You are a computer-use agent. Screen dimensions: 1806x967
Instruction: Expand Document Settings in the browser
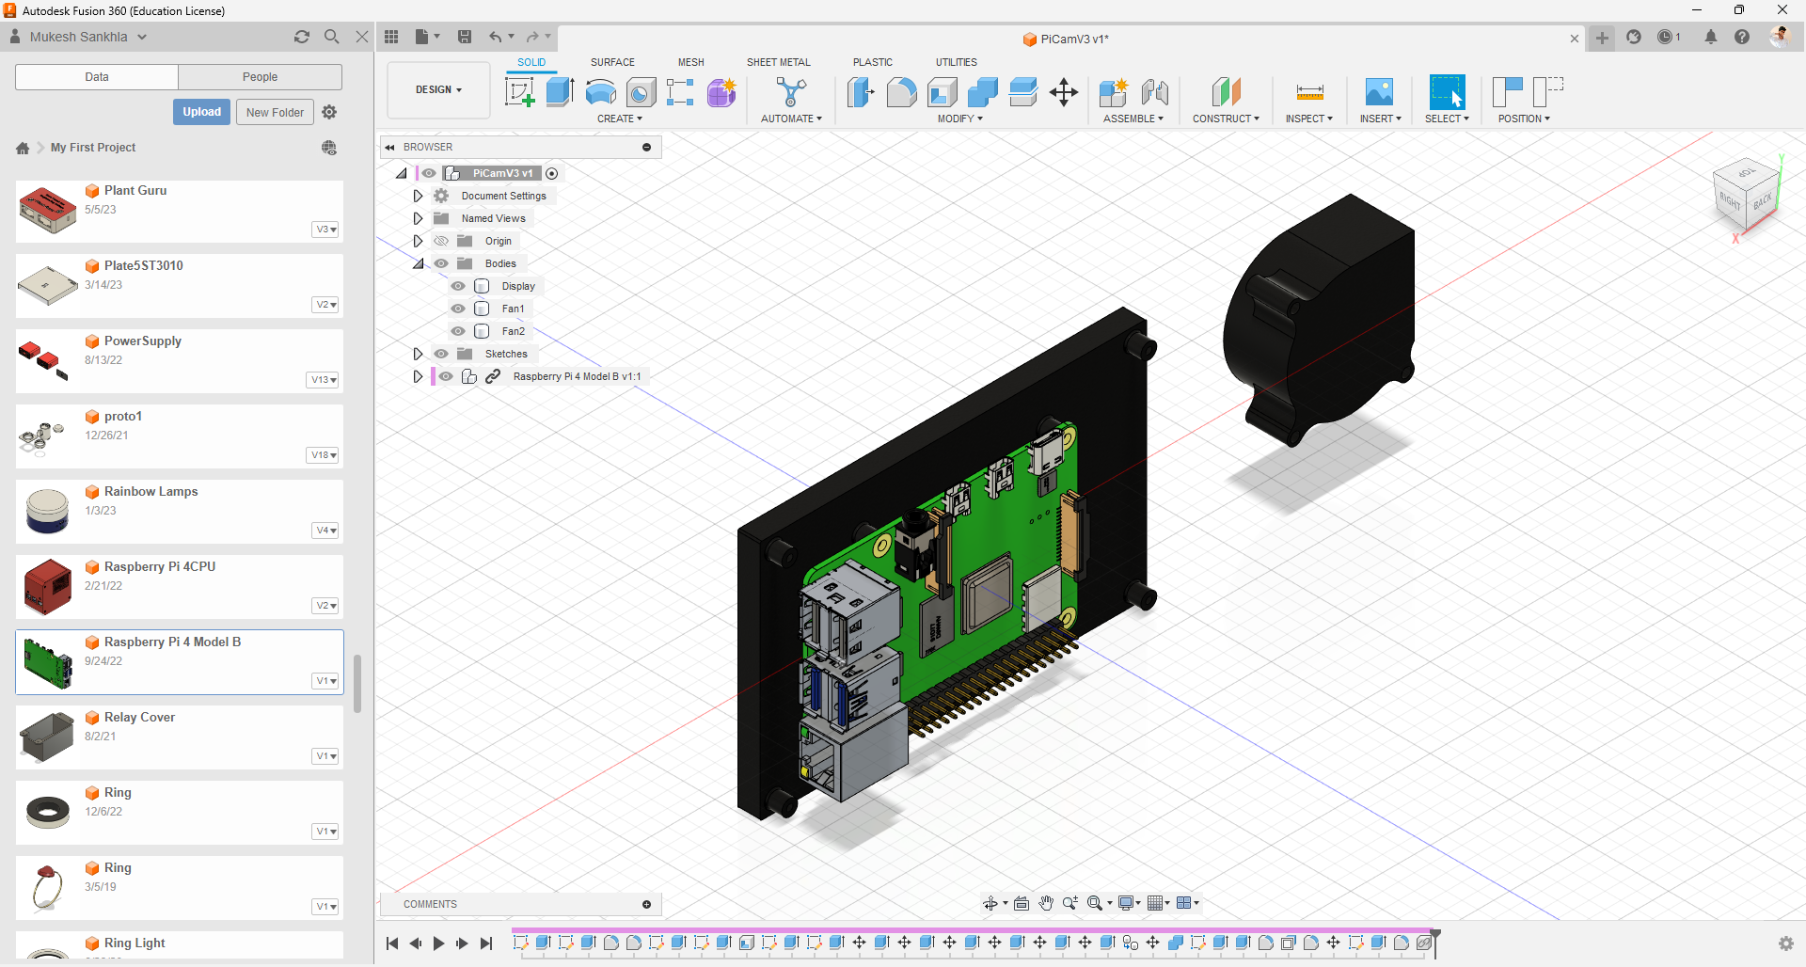click(419, 196)
